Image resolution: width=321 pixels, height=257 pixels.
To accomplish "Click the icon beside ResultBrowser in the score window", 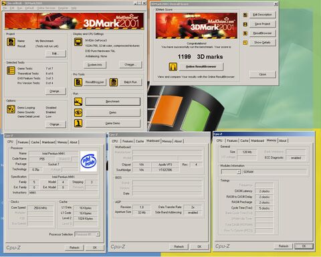I will tap(245, 33).
